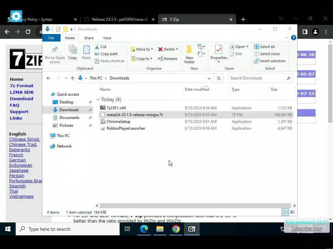Open Copy to dropdown
Screen dimensions: 333x249
click(141, 59)
